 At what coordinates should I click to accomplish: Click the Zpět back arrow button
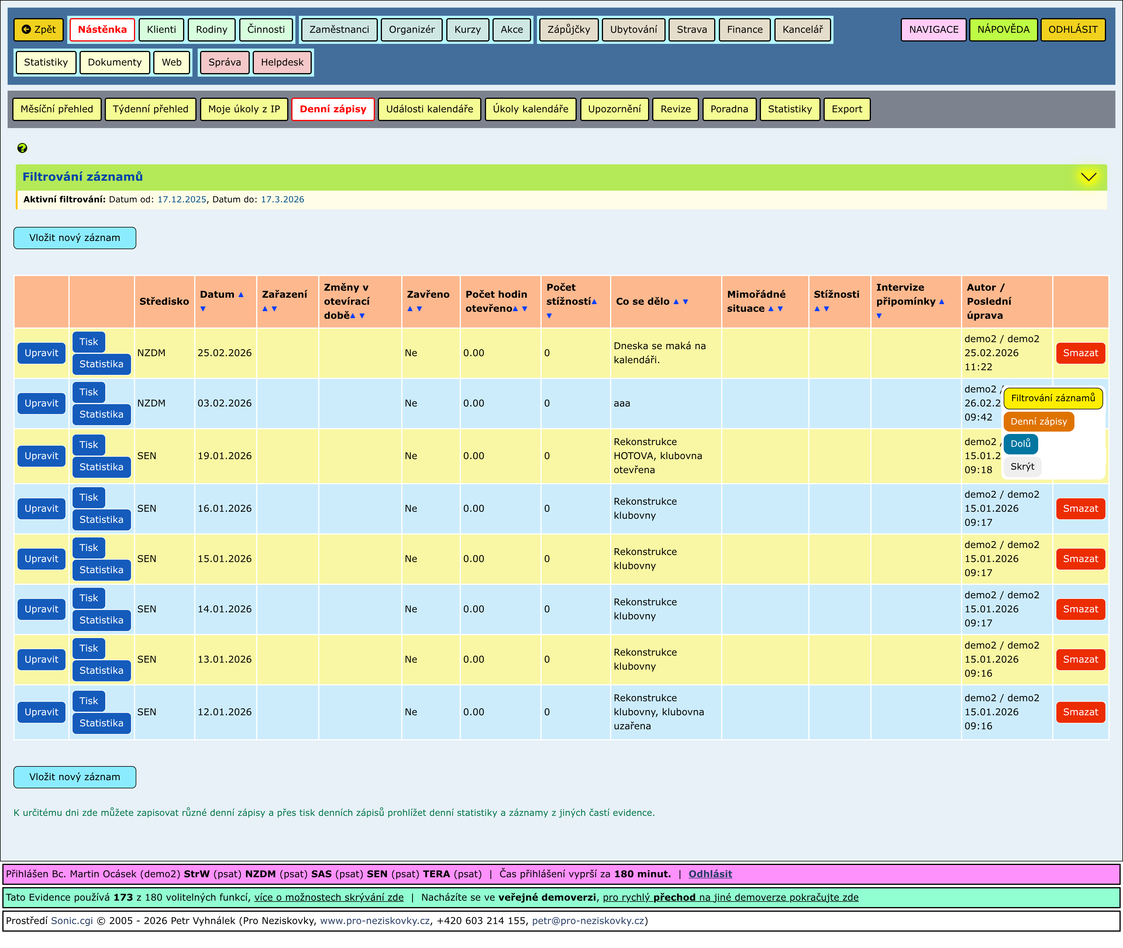tap(39, 30)
